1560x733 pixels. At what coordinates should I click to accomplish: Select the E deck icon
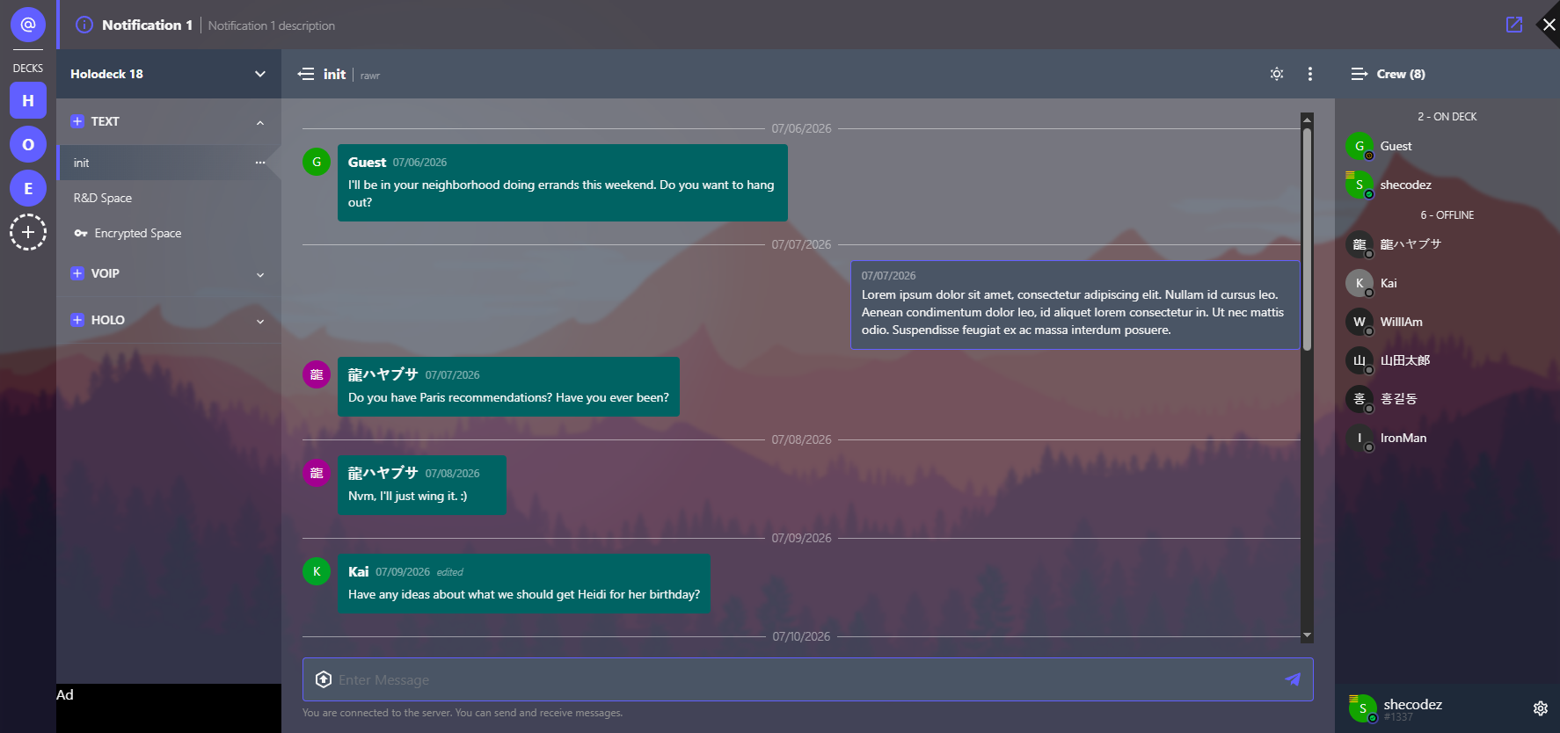click(x=28, y=188)
